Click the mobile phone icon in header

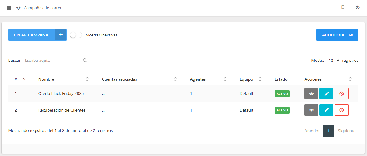tap(343, 8)
